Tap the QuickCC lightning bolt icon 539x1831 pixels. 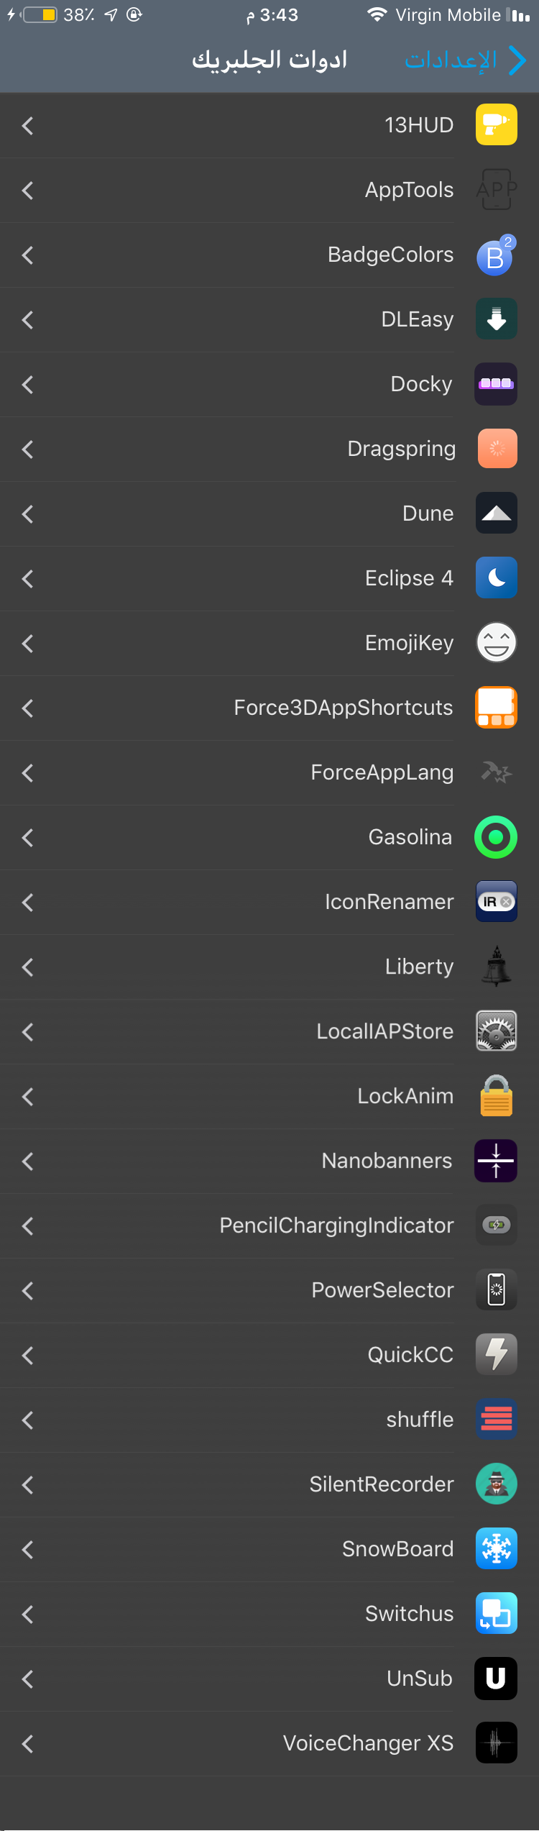point(496,1354)
